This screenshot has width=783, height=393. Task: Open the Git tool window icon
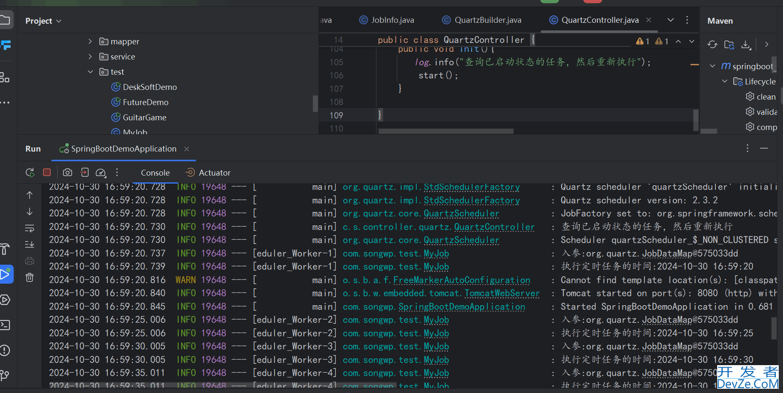[x=5, y=375]
